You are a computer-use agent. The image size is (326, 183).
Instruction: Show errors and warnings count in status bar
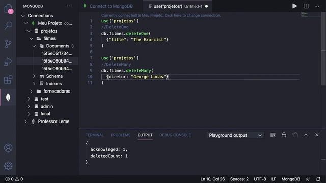pos(14,179)
